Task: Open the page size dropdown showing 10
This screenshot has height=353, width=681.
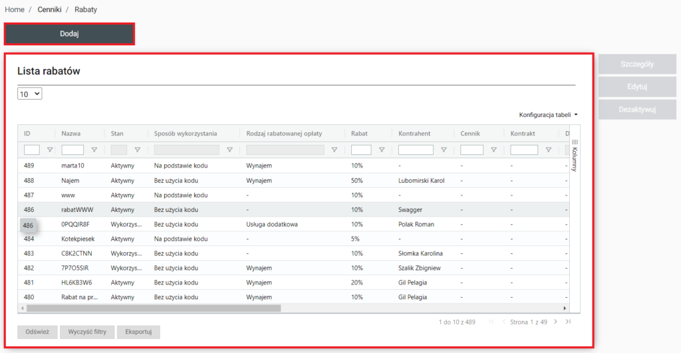Action: click(x=30, y=94)
